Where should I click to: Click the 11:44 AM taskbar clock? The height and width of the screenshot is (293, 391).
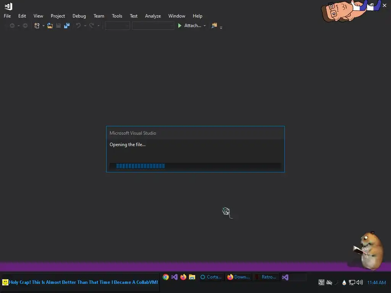coord(376,283)
